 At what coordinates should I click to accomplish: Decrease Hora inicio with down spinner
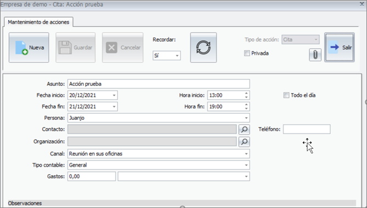(x=246, y=97)
